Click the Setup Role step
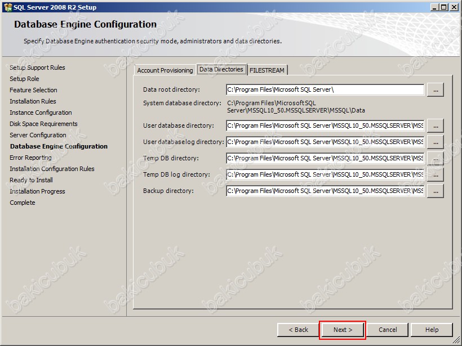Viewport: 462px width, 346px height. pyautogui.click(x=24, y=79)
